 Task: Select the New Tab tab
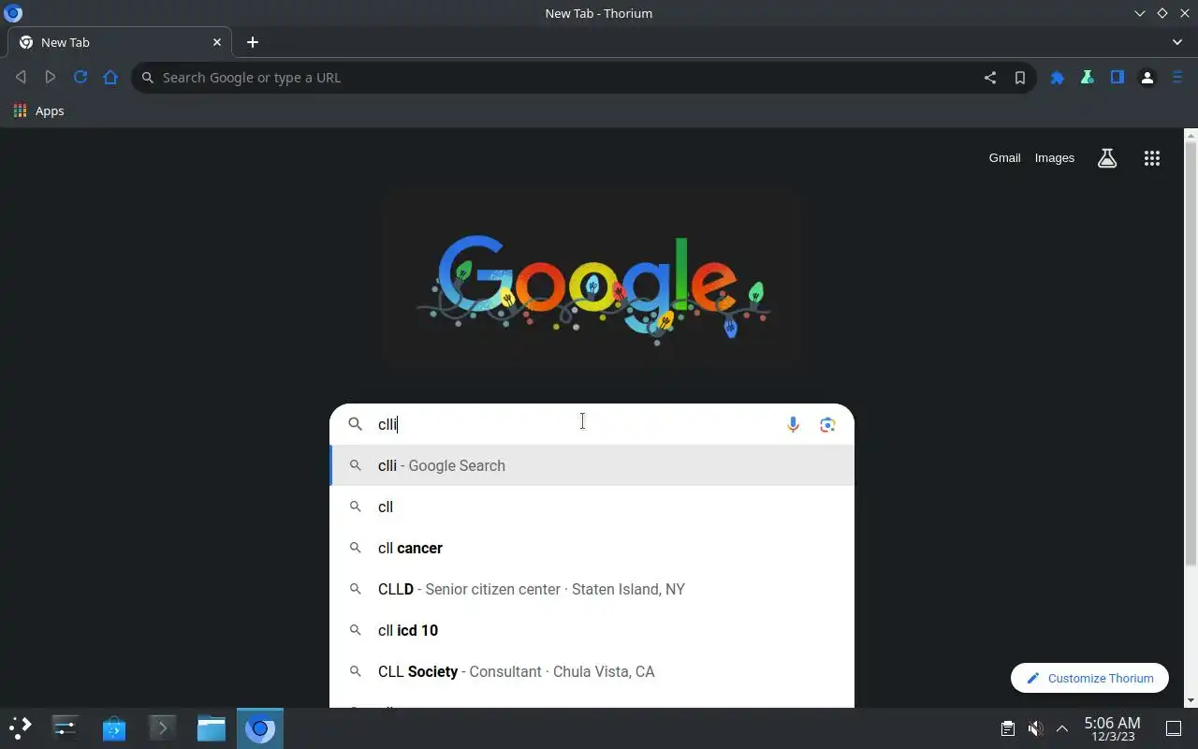(x=120, y=42)
